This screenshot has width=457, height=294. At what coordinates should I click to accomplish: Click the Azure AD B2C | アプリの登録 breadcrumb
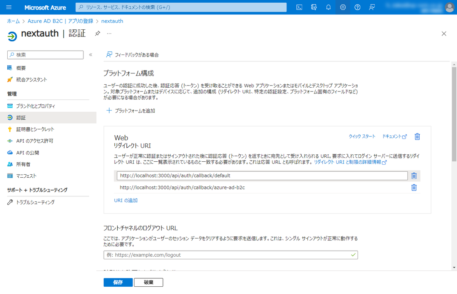coord(60,21)
